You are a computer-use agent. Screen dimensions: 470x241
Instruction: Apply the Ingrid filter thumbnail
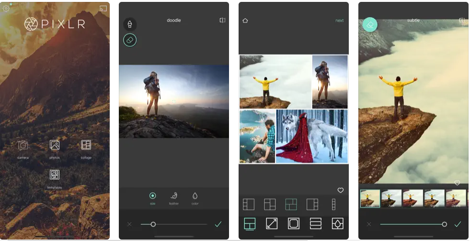pos(435,198)
